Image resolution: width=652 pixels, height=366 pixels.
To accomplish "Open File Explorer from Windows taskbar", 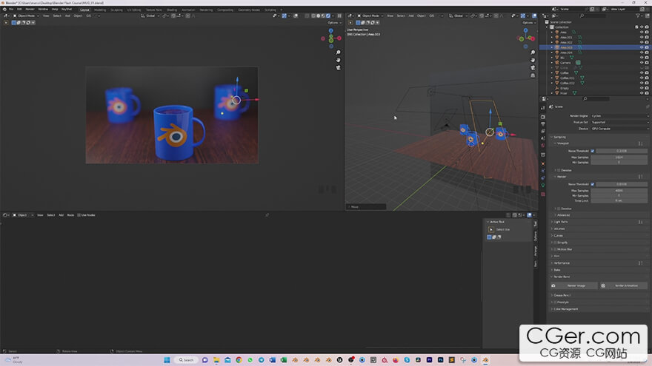I will coord(216,360).
